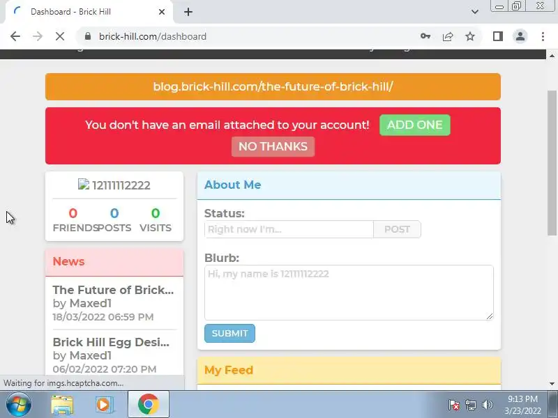
Task: Go back with the browser back arrow
Action: tap(15, 36)
